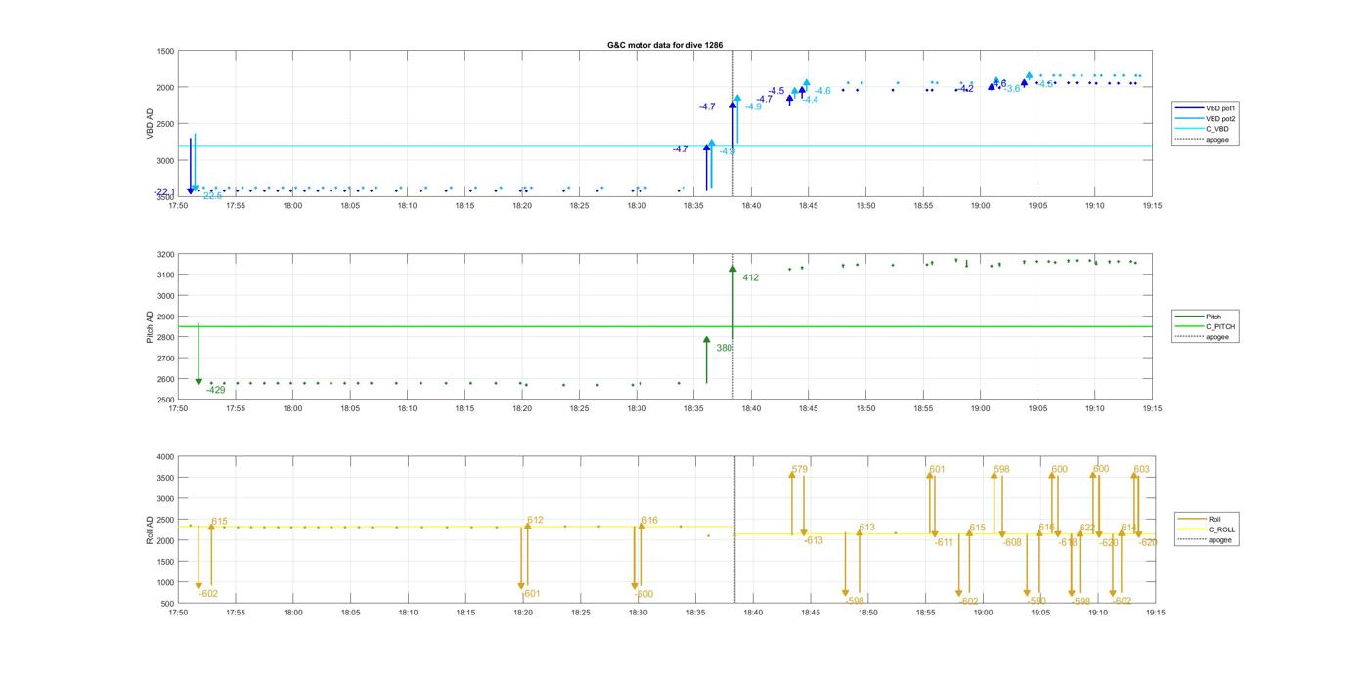Click the '-4.4' label in the VBD plot
1369x677 pixels.
point(811,100)
